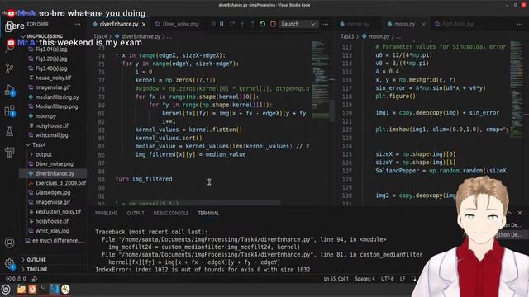This screenshot has height=297, width=529.
Task: Open the terminal app in taskbar
Action: click(44, 289)
